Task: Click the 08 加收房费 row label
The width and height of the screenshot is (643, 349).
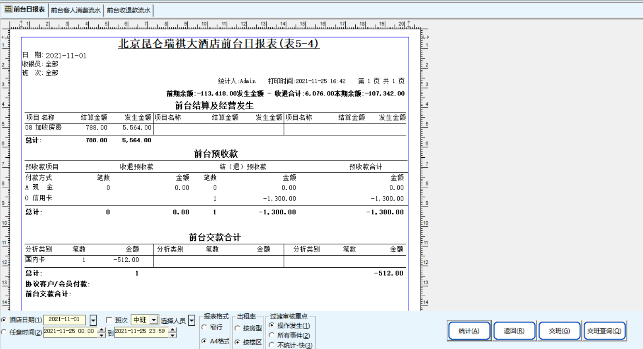Action: click(44, 128)
